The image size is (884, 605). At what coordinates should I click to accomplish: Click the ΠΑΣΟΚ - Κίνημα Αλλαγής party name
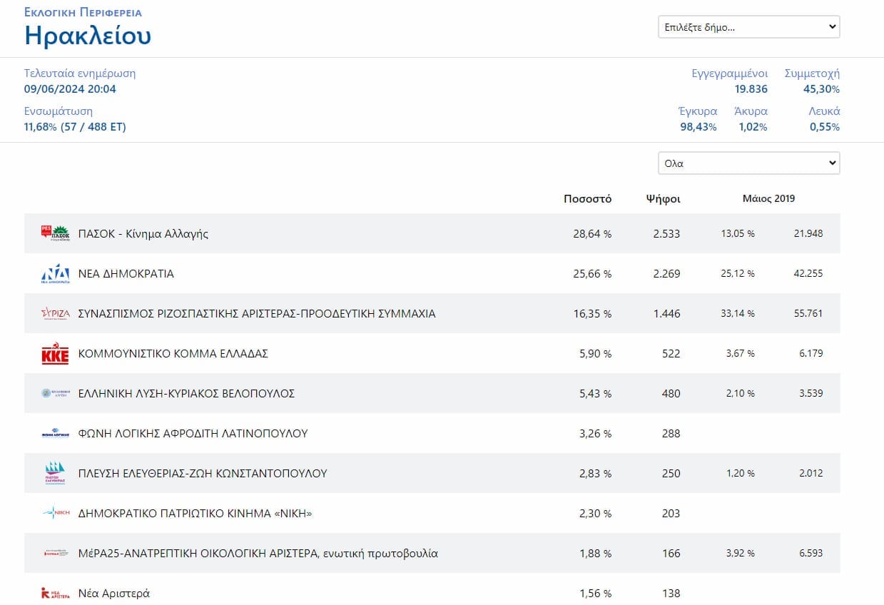click(x=143, y=233)
